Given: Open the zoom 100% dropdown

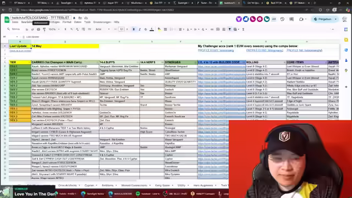Looking at the screenshot, I should [54, 29].
